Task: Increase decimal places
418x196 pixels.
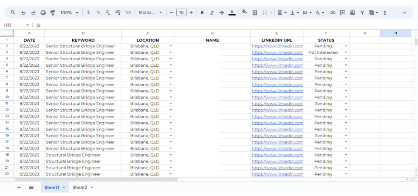Action: point(118,13)
